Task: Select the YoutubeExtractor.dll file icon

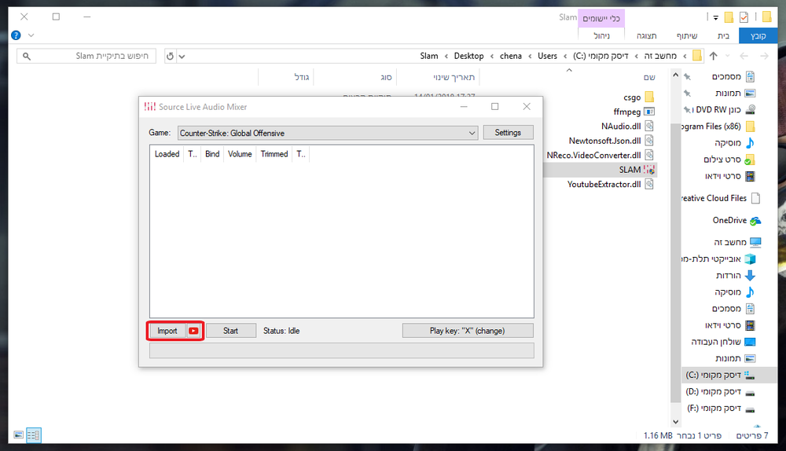Action: click(x=649, y=184)
